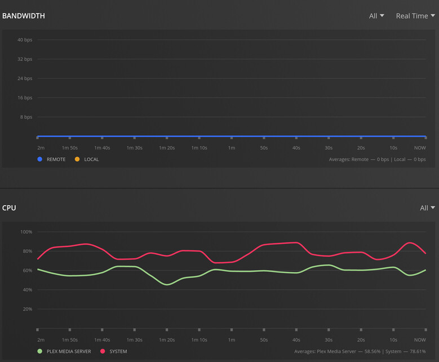Click the 60% CPU axis label
Viewport: 439px width, 362px height.
click(x=28, y=271)
